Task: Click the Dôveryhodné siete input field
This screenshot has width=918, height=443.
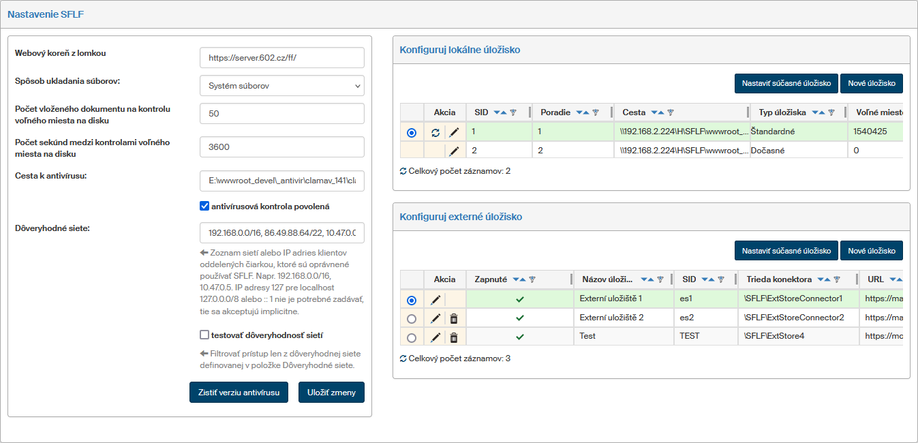Action: [x=282, y=233]
